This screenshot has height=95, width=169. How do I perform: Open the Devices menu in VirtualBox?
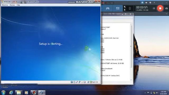pyautogui.click(x=12, y=5)
